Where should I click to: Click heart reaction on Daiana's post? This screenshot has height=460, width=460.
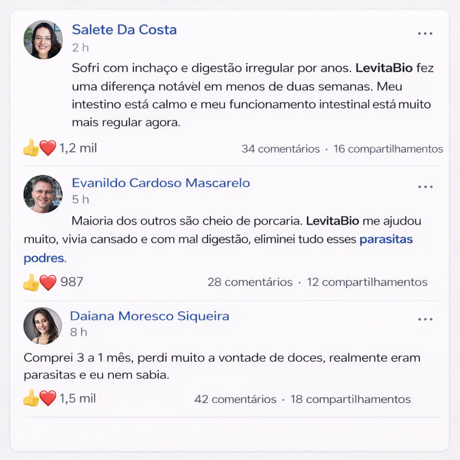click(x=48, y=398)
